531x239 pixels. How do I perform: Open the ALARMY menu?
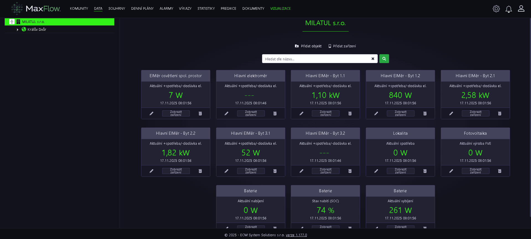tap(166, 9)
